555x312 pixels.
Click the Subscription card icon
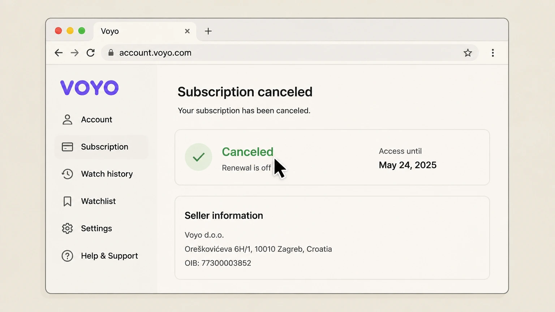67,147
